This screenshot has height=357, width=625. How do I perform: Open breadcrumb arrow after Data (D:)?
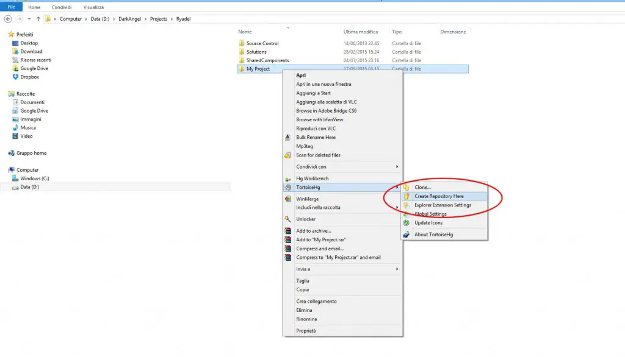114,19
